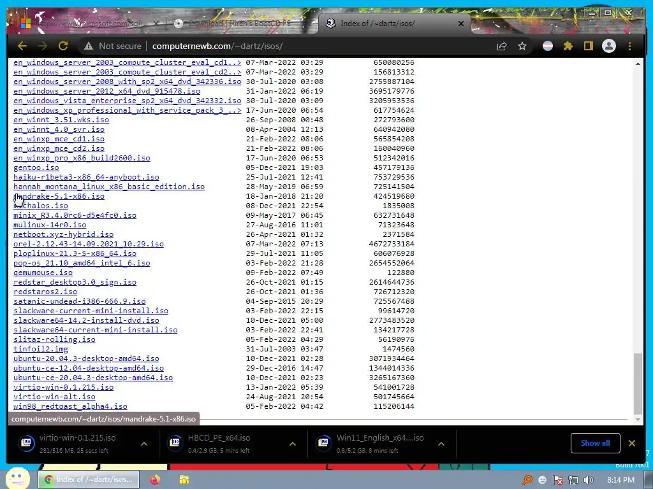Image resolution: width=653 pixels, height=489 pixels.
Task: Open virtio-win-alt.iso link
Action: coord(55,397)
